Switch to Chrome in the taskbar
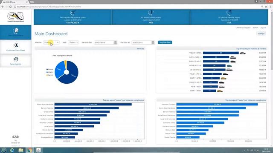This screenshot has width=273, height=153. pos(29,150)
